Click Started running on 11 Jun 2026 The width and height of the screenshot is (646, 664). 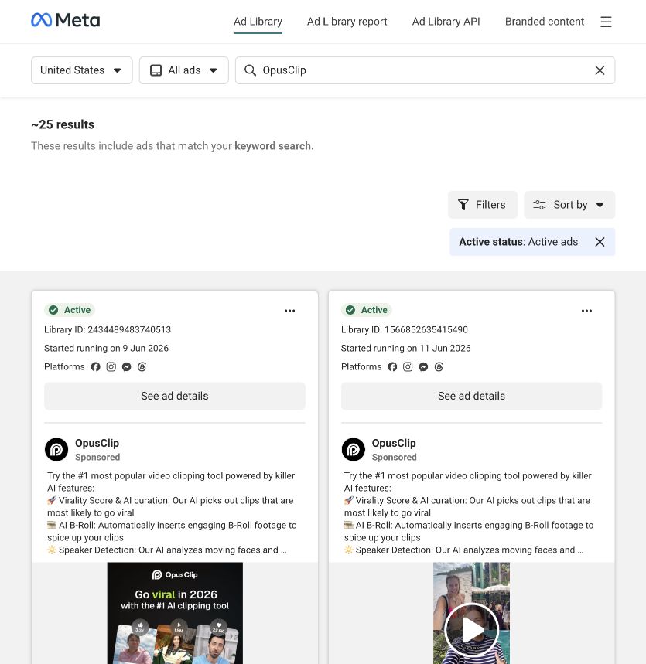(405, 348)
